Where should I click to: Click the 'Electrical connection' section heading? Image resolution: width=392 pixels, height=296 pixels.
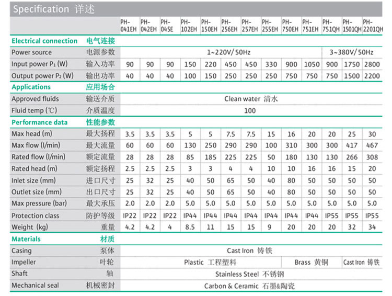point(44,41)
